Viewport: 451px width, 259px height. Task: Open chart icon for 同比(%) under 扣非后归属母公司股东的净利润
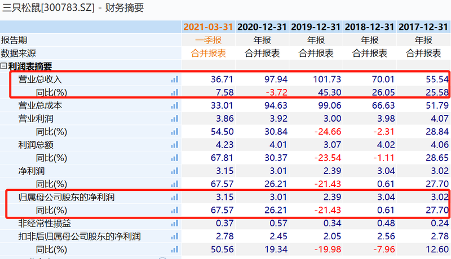coord(175,249)
